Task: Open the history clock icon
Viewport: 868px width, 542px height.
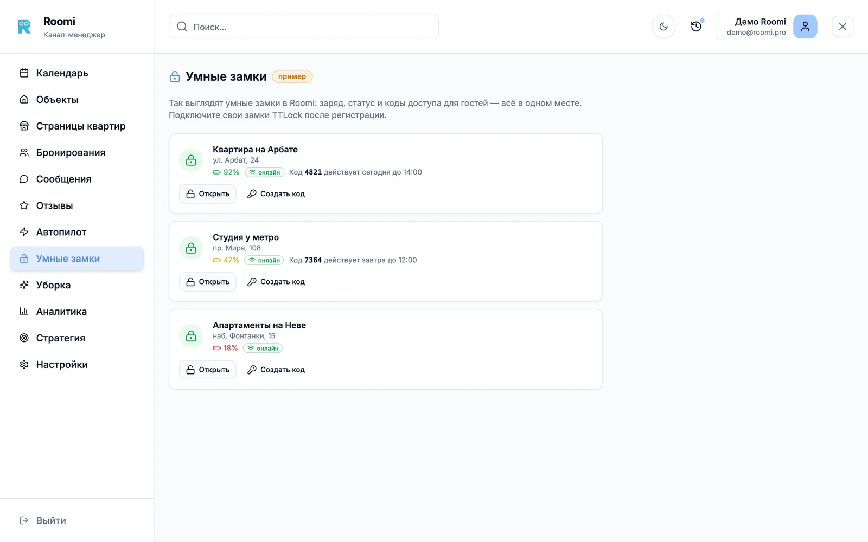Action: [696, 27]
